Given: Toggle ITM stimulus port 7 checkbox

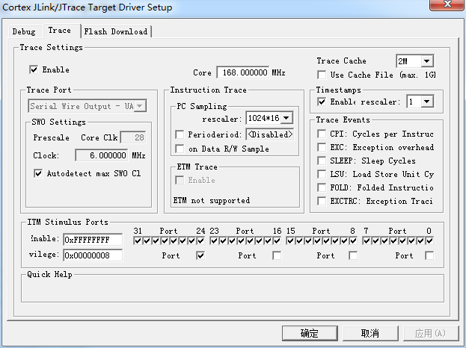Looking at the screenshot, I should click(367, 241).
